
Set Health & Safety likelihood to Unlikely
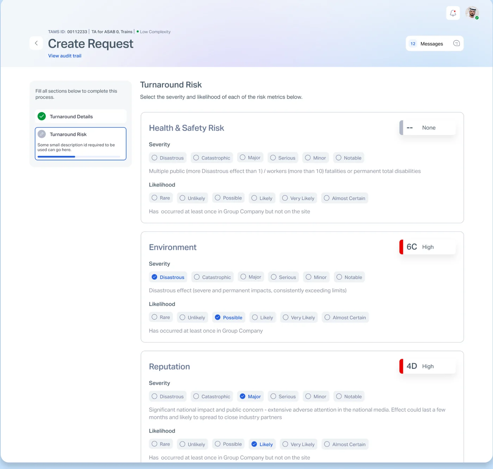point(192,198)
